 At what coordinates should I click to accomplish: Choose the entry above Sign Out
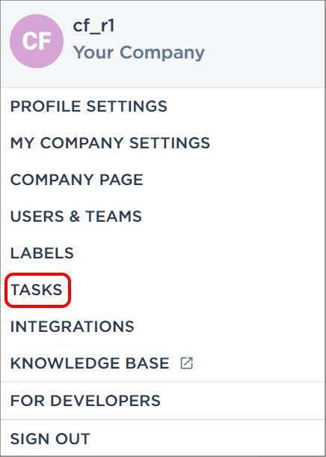pos(85,401)
